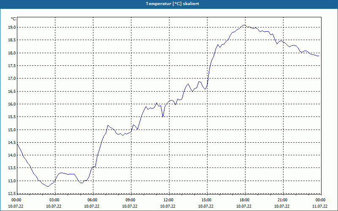338x211 pixels.
Task: Select the 16,5 y-axis label
Action: pyautogui.click(x=12, y=91)
